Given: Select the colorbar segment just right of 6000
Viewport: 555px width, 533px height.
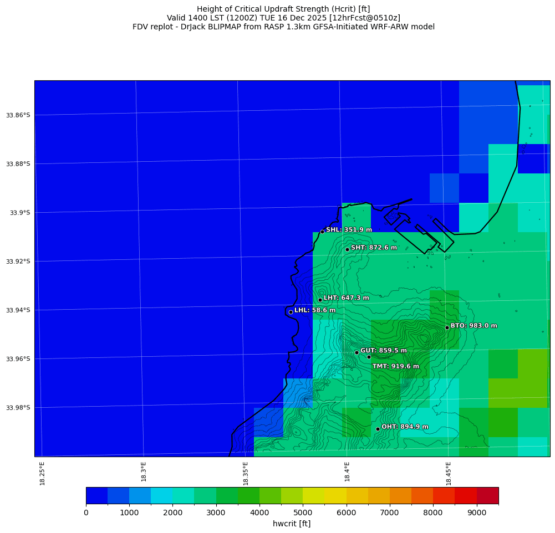Looking at the screenshot, I should (357, 495).
